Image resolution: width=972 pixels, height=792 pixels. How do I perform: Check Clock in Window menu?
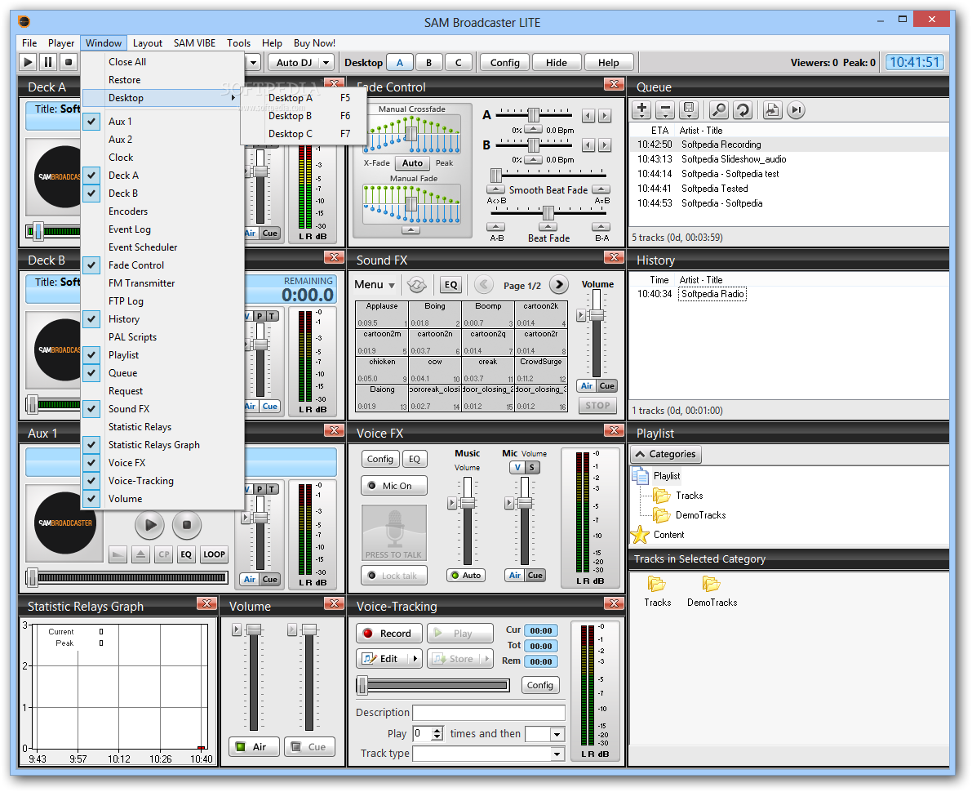click(163, 158)
